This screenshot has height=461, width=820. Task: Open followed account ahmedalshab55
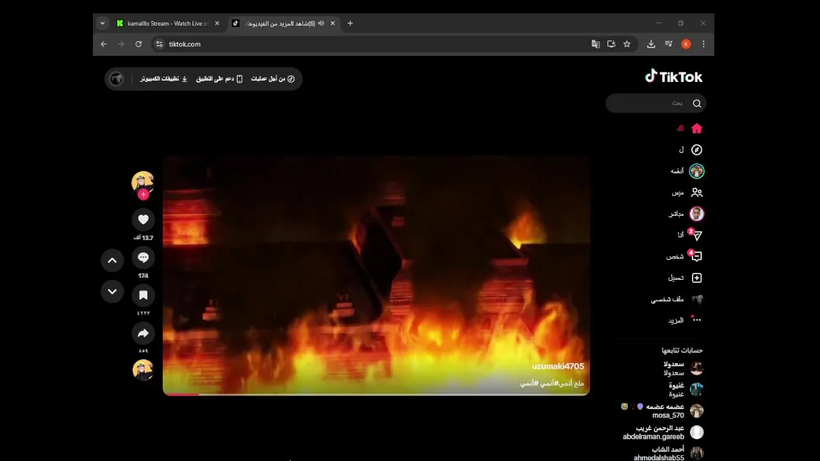tap(668, 453)
